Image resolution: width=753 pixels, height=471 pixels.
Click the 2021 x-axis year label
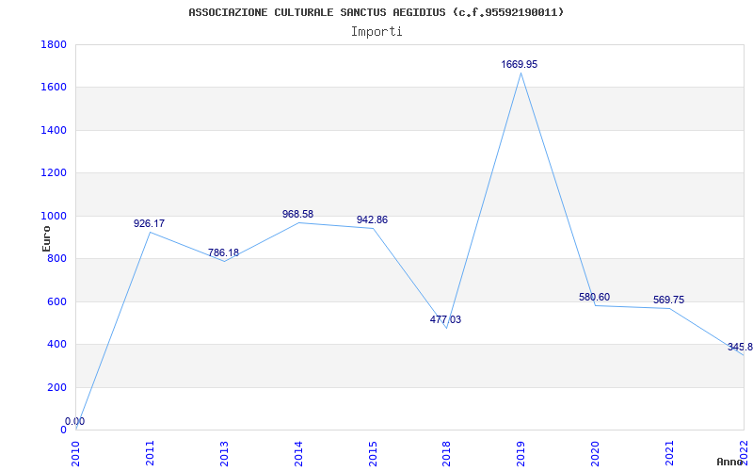click(669, 453)
